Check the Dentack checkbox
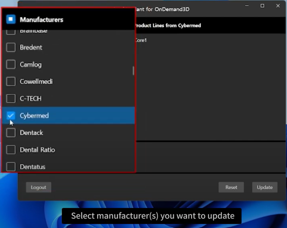287x228 pixels. coord(11,133)
